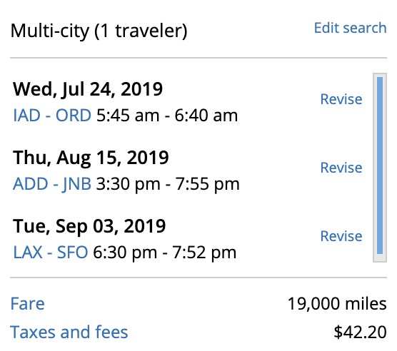
Task: Revise the Thu, Aug 15 flight
Action: (x=341, y=168)
